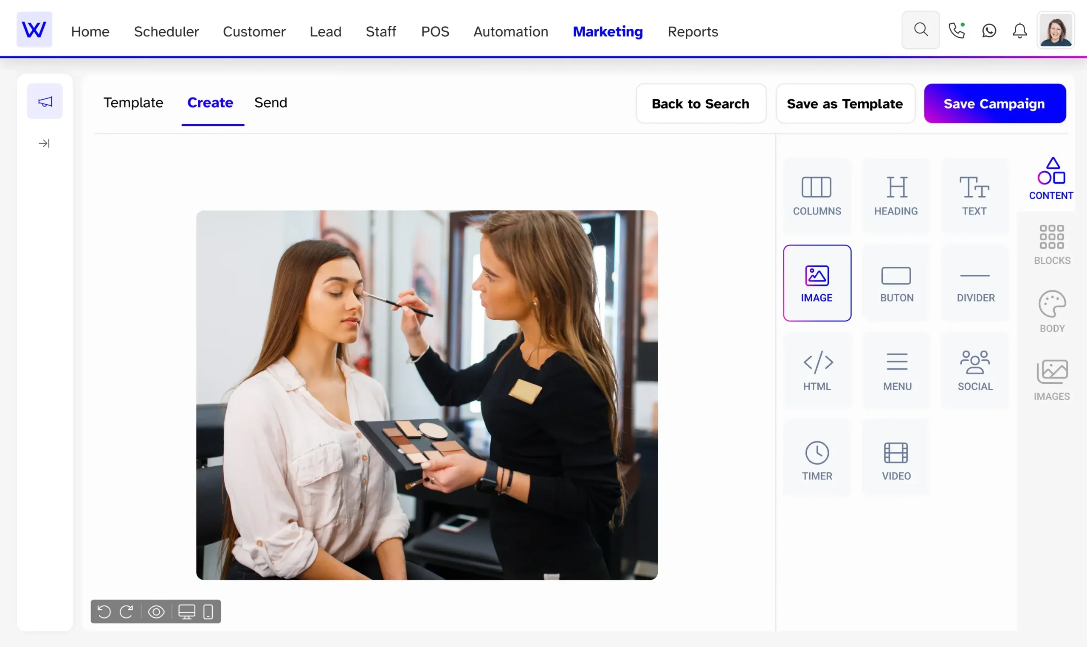Insert a Video content block

pos(896,460)
